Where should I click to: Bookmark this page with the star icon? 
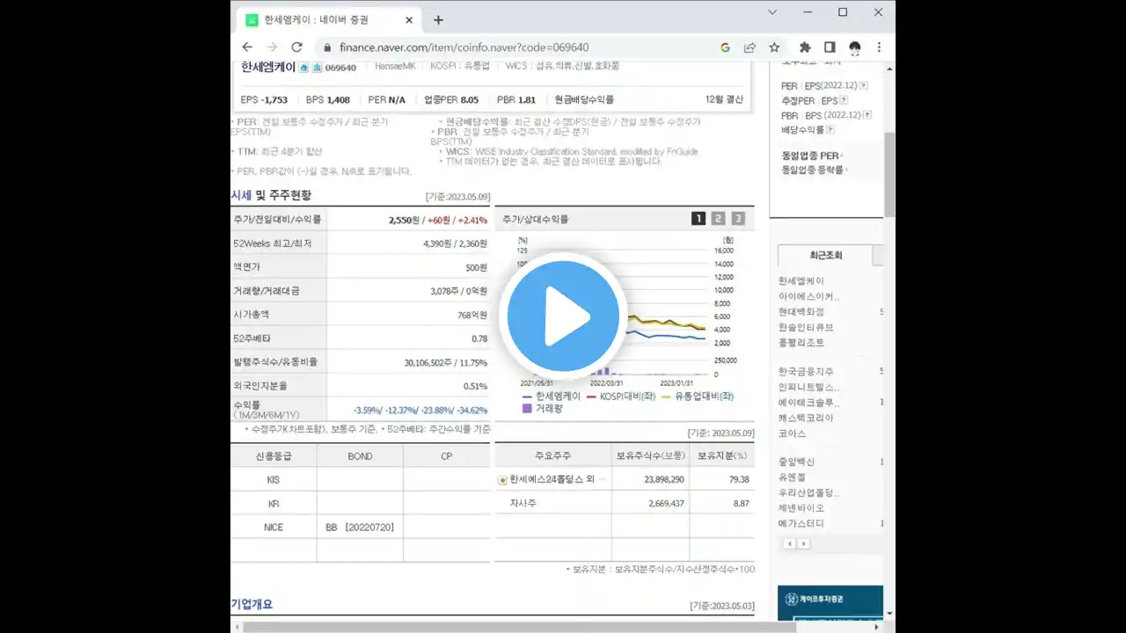774,47
